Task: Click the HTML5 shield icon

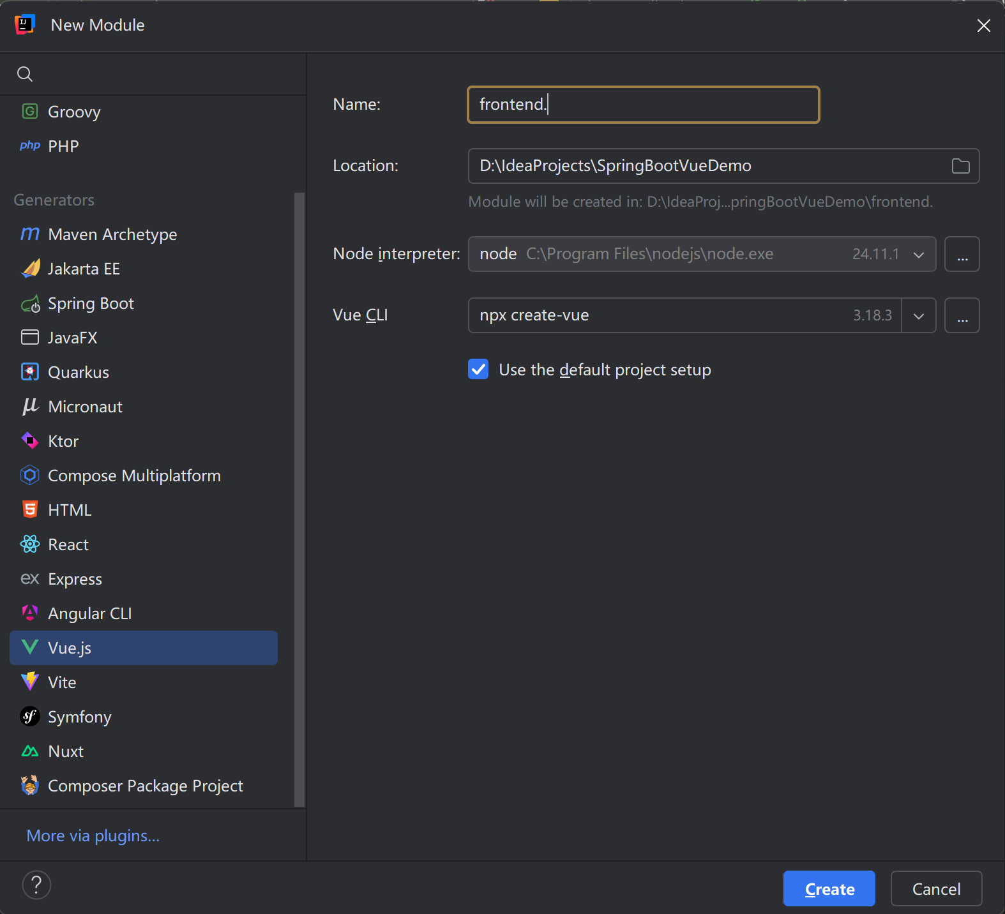Action: 30,510
